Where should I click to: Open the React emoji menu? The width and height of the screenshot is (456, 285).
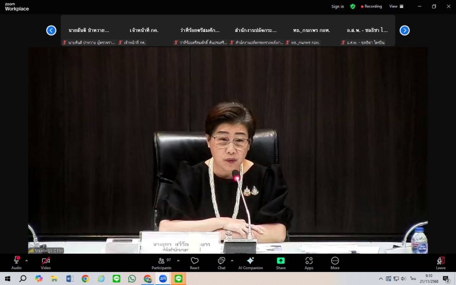coord(194,261)
